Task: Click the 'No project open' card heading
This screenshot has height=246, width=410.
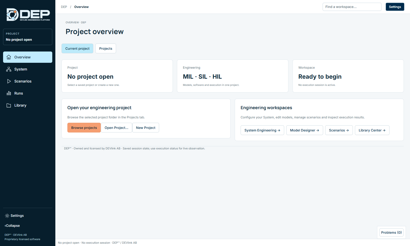Action: [x=90, y=77]
